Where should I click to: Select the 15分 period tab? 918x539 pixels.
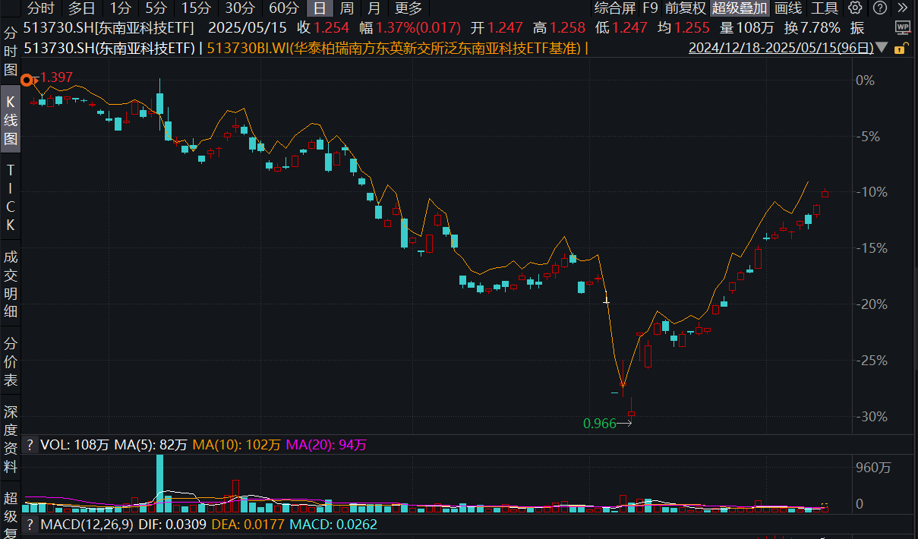tap(196, 8)
